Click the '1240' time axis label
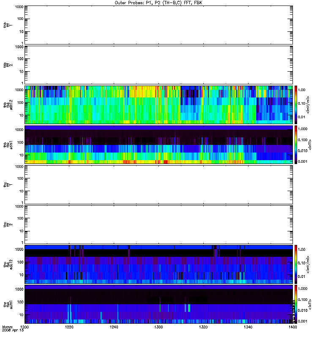 [114, 327]
